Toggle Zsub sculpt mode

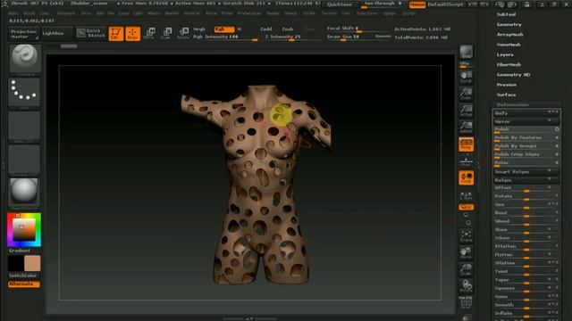coord(288,29)
